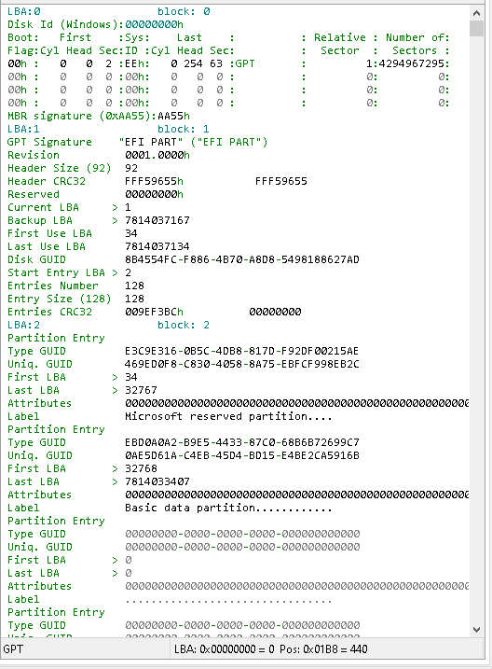Click the vertical scrollbar thumb
Screen dimensions: 492x669
coord(477,28)
